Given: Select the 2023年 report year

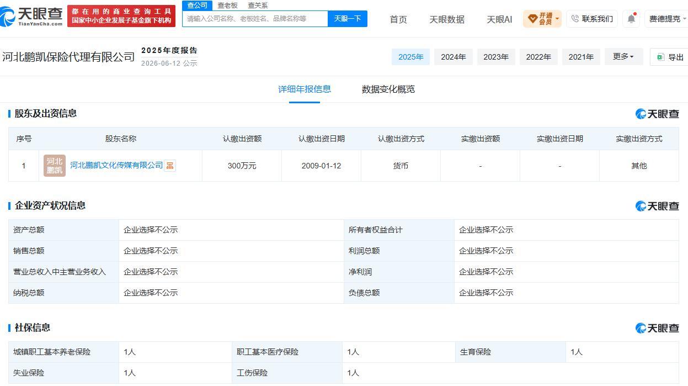Looking at the screenshot, I should 496,57.
